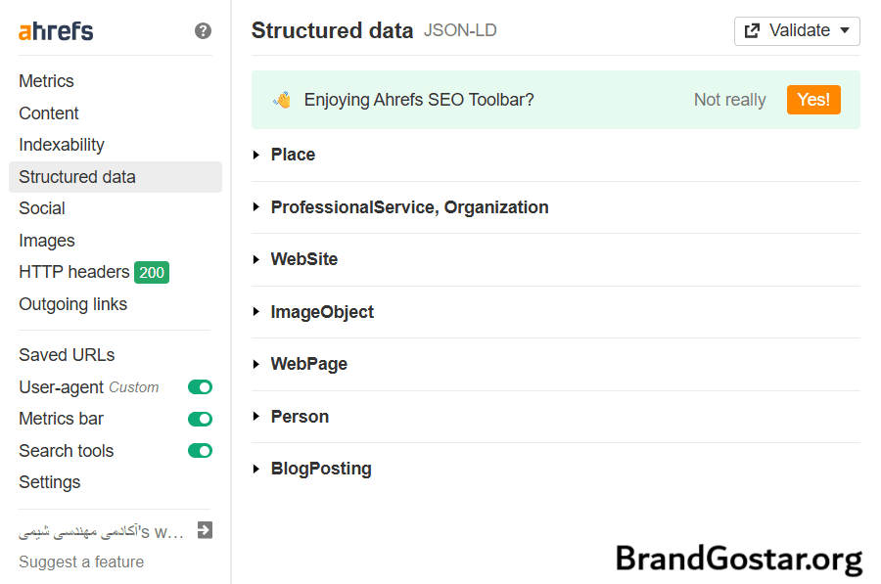This screenshot has width=881, height=584.
Task: Click the workspace name link
Action: (101, 531)
